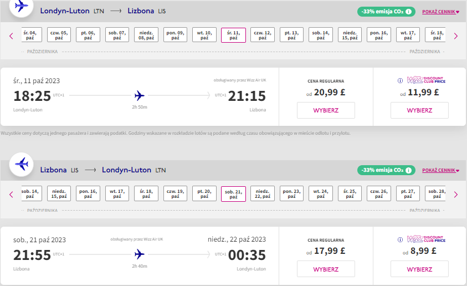Select outbound date wt. 10, paź
The width and height of the screenshot is (467, 286).
204,35
